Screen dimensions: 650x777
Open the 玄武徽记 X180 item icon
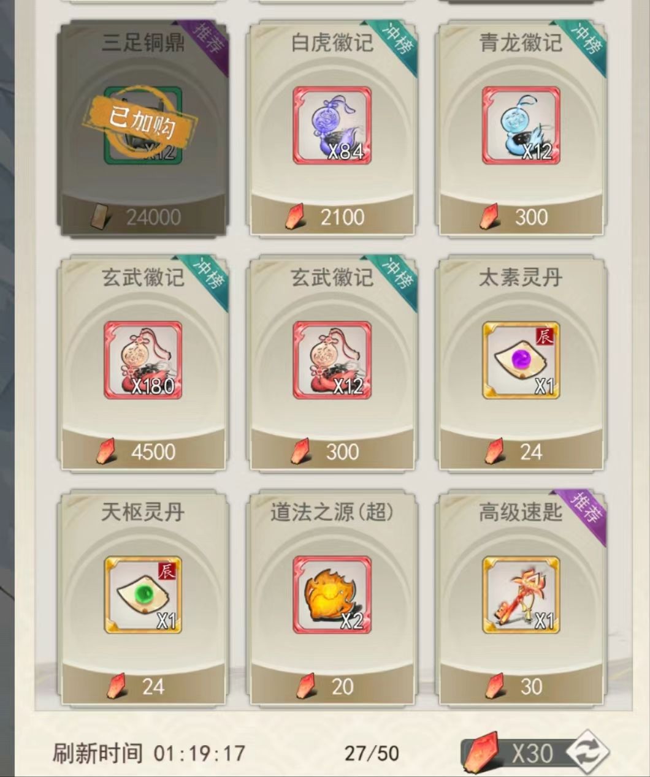143,360
